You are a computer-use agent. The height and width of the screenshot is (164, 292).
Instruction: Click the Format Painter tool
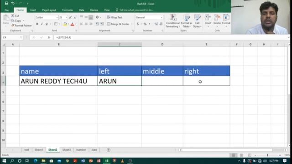point(21,26)
